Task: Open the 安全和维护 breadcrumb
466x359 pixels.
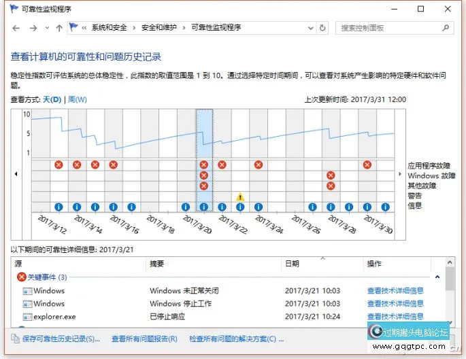Action: coord(159,28)
